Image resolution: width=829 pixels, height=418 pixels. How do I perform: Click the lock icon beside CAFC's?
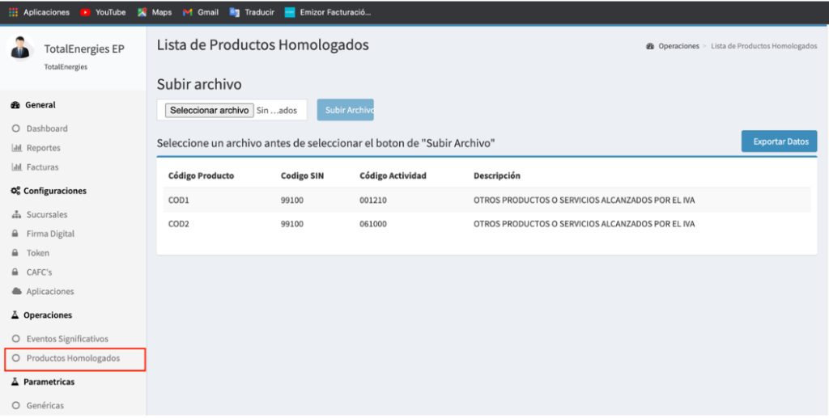pyautogui.click(x=15, y=272)
